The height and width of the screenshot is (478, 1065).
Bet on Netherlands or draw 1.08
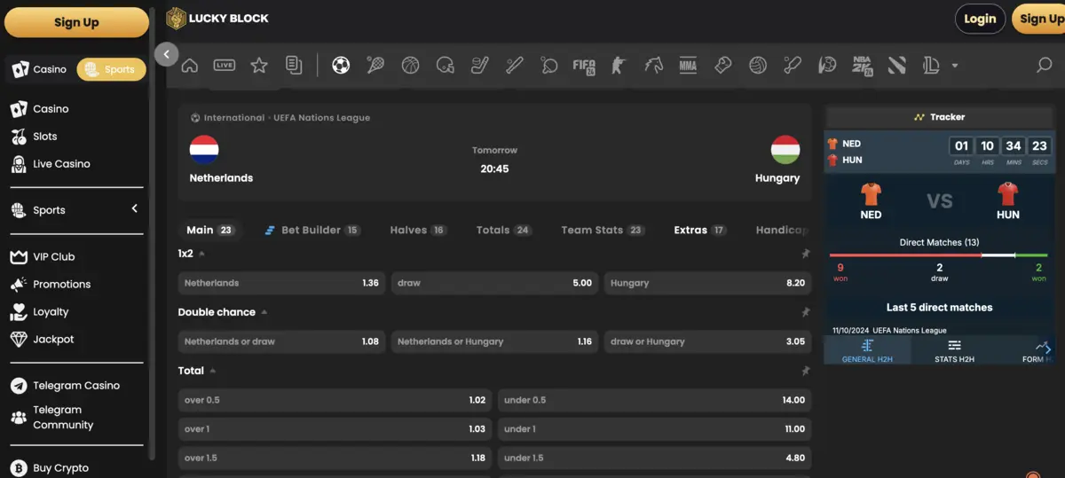pos(281,341)
